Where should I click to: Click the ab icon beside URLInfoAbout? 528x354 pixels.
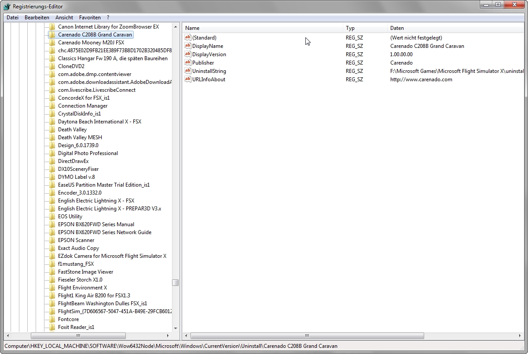pyautogui.click(x=188, y=79)
